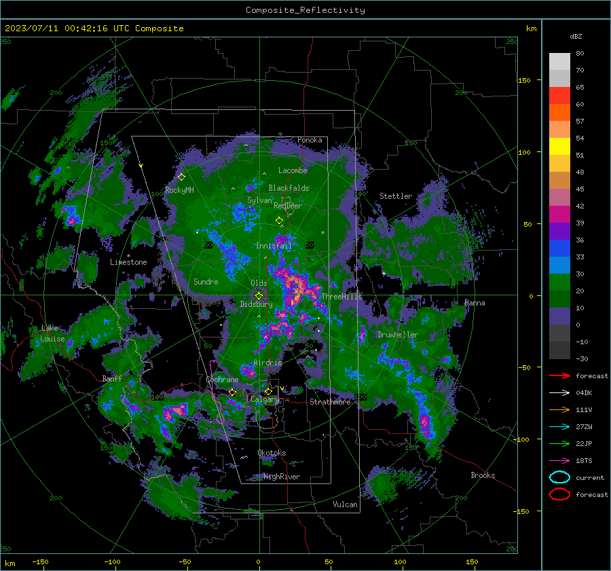Click the Composite_Reflectivity title
Image resolution: width=611 pixels, height=571 pixels.
point(305,10)
